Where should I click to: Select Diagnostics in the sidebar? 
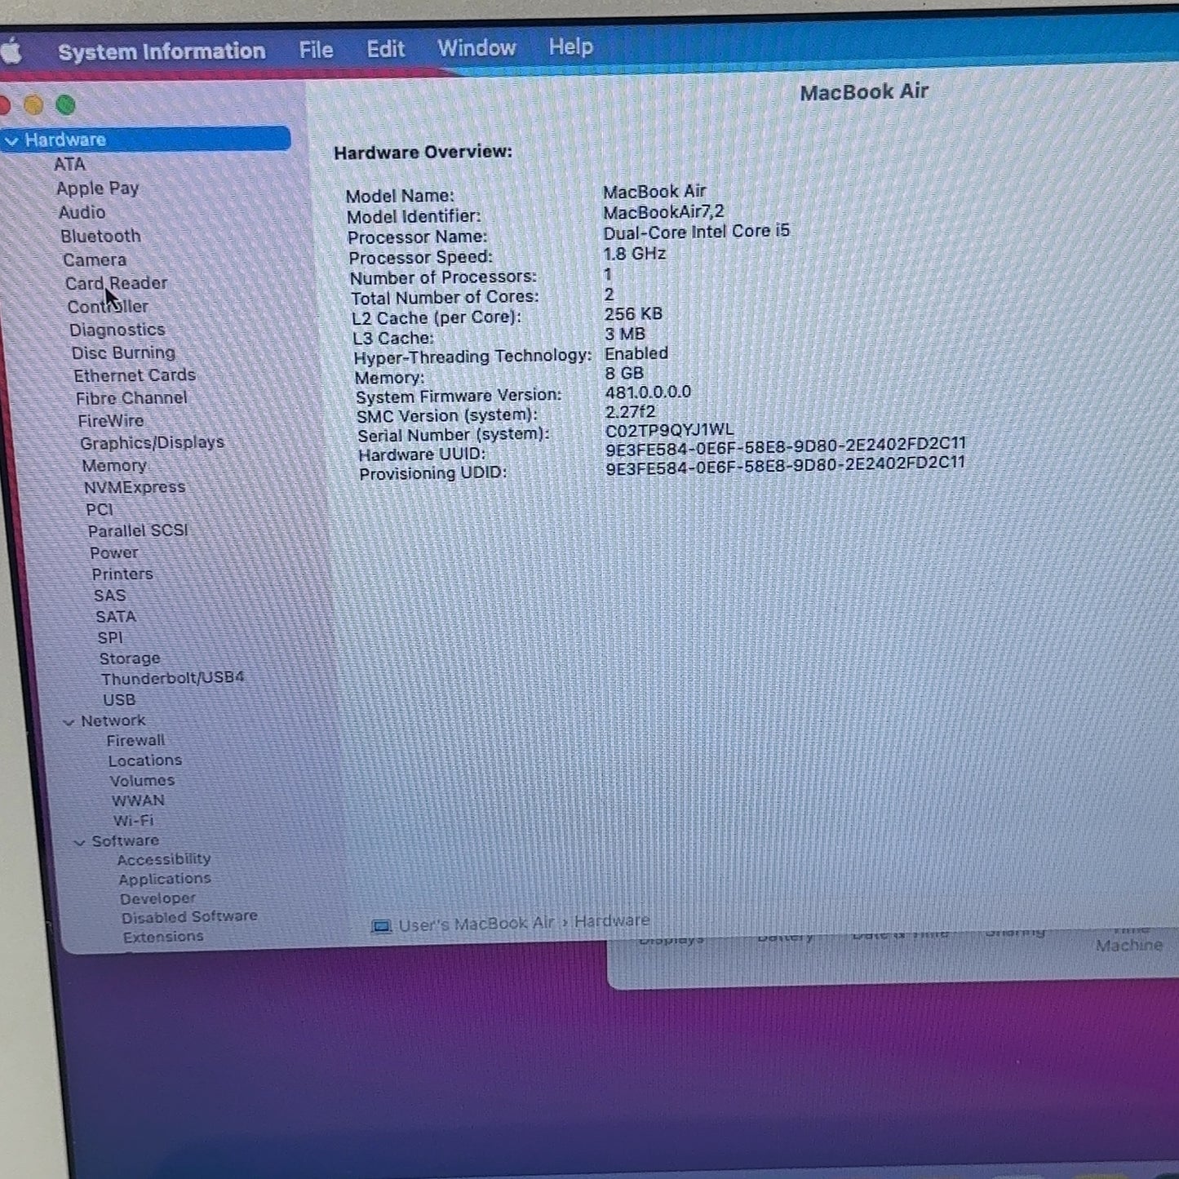coord(117,330)
